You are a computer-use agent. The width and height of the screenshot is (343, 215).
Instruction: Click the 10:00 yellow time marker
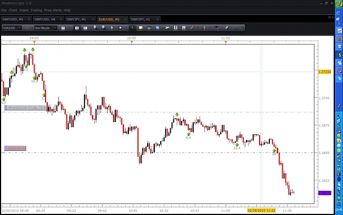coord(132,42)
